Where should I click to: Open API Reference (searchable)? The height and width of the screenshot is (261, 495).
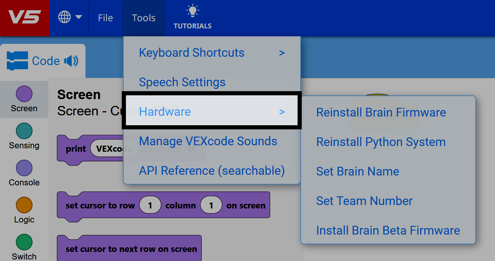[x=212, y=171]
